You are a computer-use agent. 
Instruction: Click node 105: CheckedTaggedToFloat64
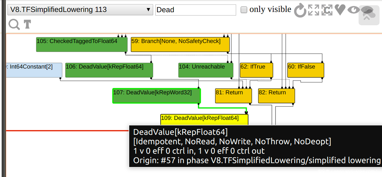(81, 44)
